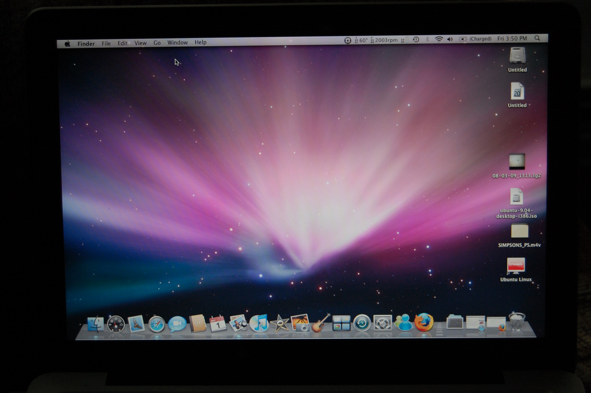Viewport: 591px width, 393px height.
Task: Open iPhoto from the Dock
Action: [300, 323]
